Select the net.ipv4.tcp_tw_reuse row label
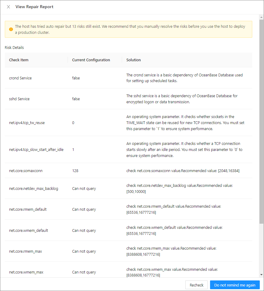This screenshot has height=291, width=264. 27,123
